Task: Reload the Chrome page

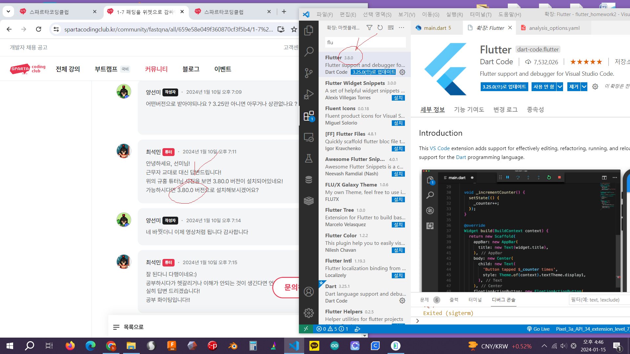Action: (x=39, y=29)
